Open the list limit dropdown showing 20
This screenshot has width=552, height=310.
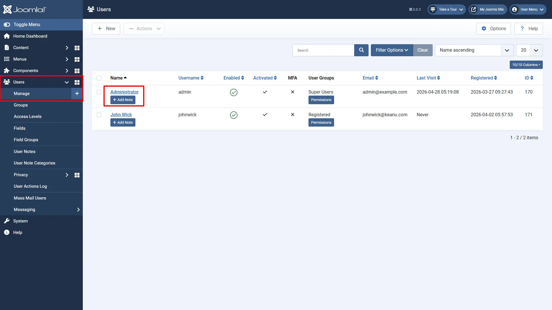click(529, 50)
